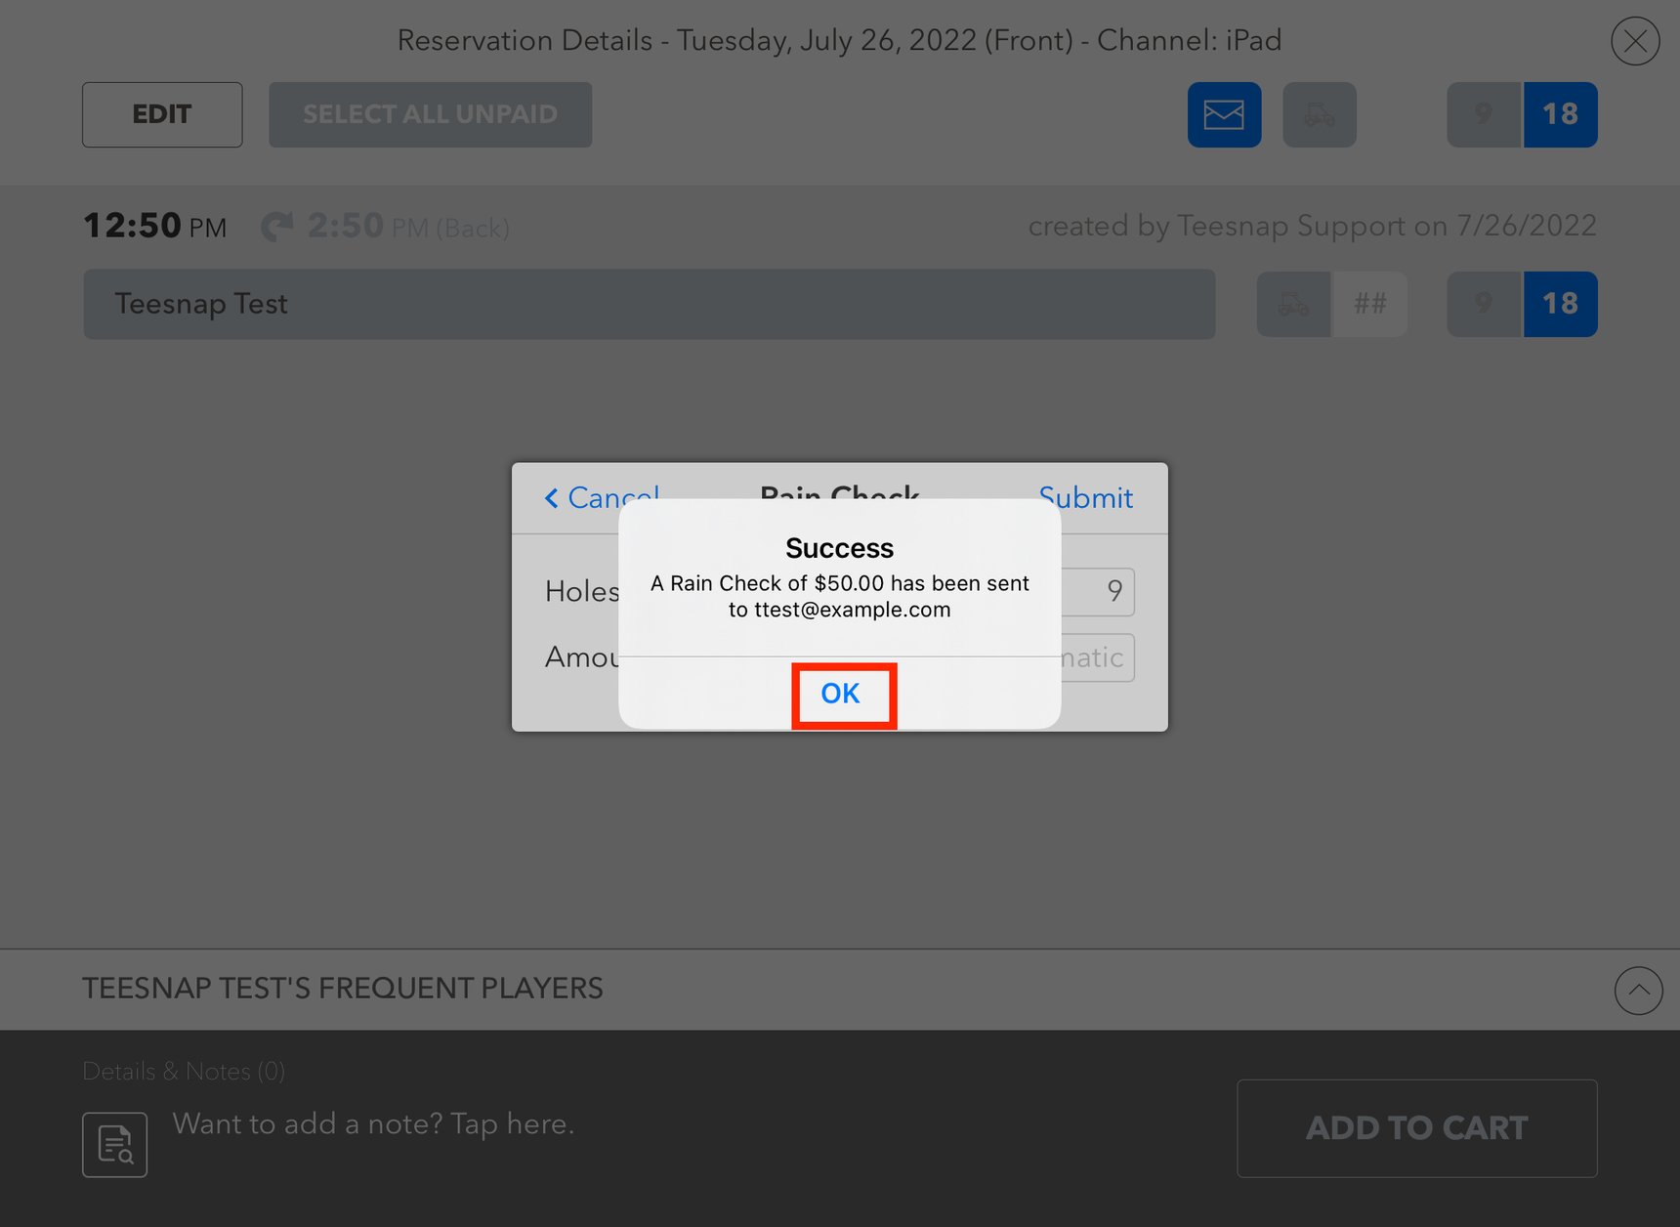Select 9 holes in the header toggle

[x=1484, y=114]
